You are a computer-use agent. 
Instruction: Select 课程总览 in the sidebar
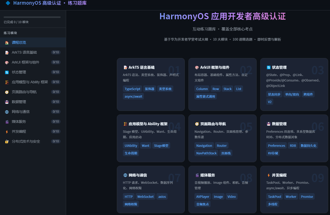[33, 42]
